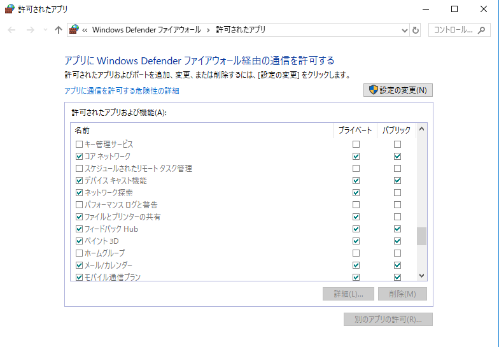Enable the キー管理サービス checkbox
The height and width of the screenshot is (347, 499).
coord(79,144)
